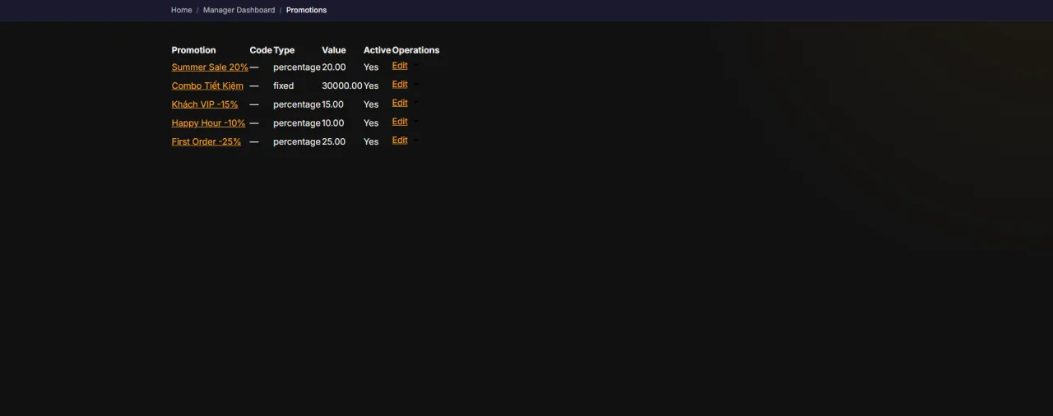The height and width of the screenshot is (416, 1053).
Task: Click the code dash in Summer Sale row
Action: 254,67
